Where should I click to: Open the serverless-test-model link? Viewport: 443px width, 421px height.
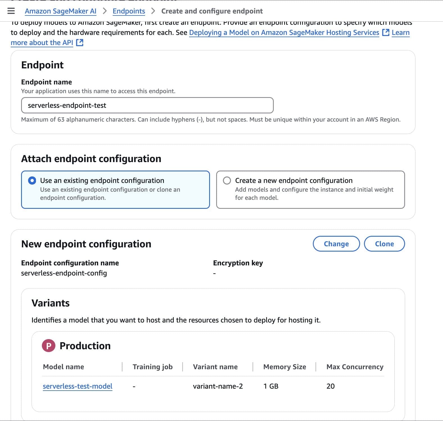pyautogui.click(x=78, y=386)
